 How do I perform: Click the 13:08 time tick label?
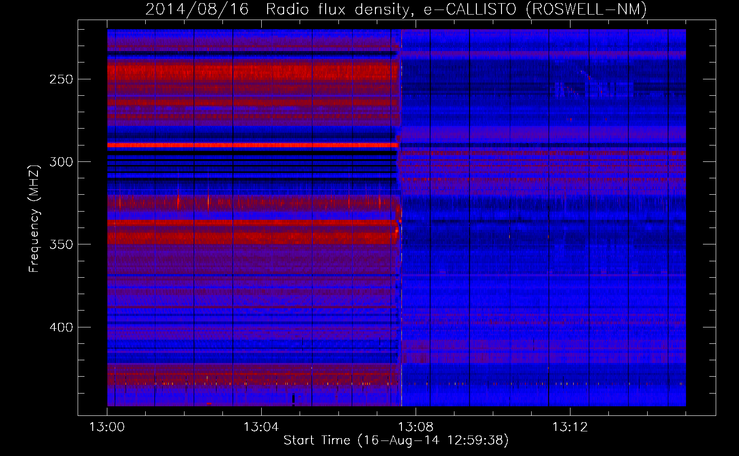(x=415, y=427)
